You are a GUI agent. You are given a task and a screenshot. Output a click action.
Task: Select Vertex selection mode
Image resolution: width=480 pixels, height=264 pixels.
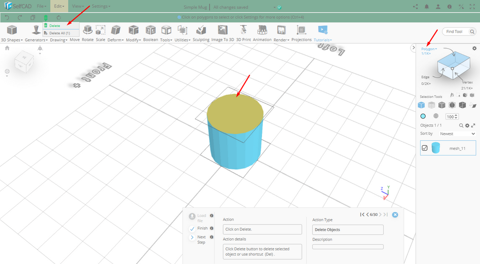[x=467, y=82]
